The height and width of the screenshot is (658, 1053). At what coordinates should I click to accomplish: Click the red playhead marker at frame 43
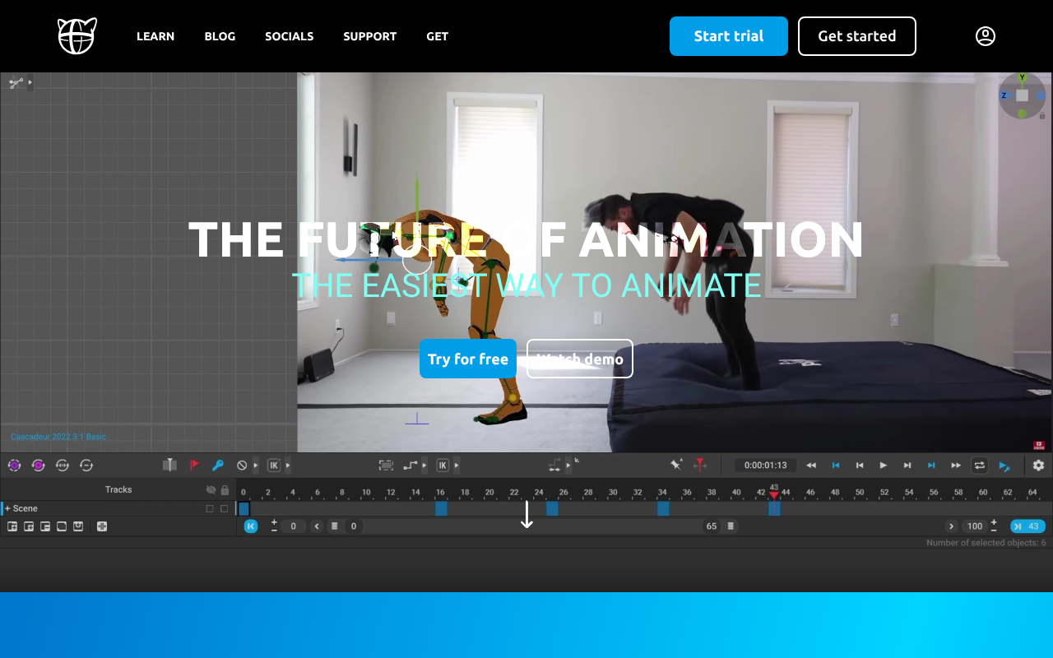pos(774,493)
